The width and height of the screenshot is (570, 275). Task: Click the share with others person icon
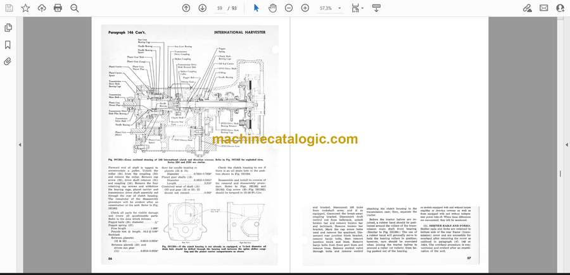pyautogui.click(x=560, y=8)
